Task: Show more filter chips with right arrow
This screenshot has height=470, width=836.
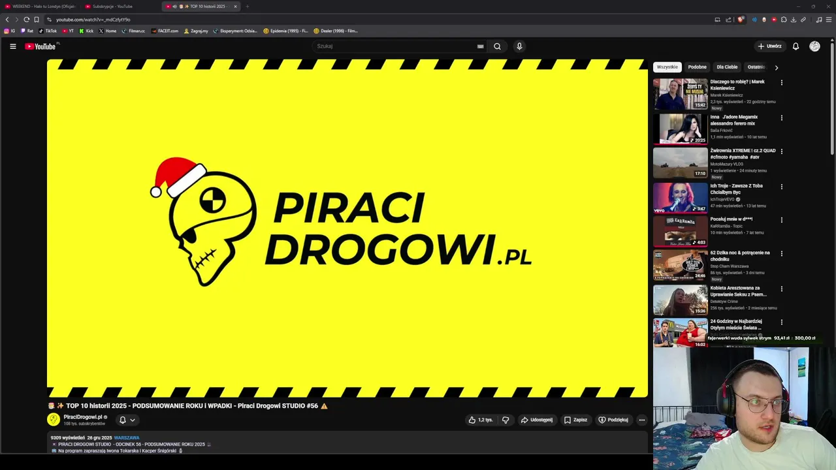Action: click(776, 67)
